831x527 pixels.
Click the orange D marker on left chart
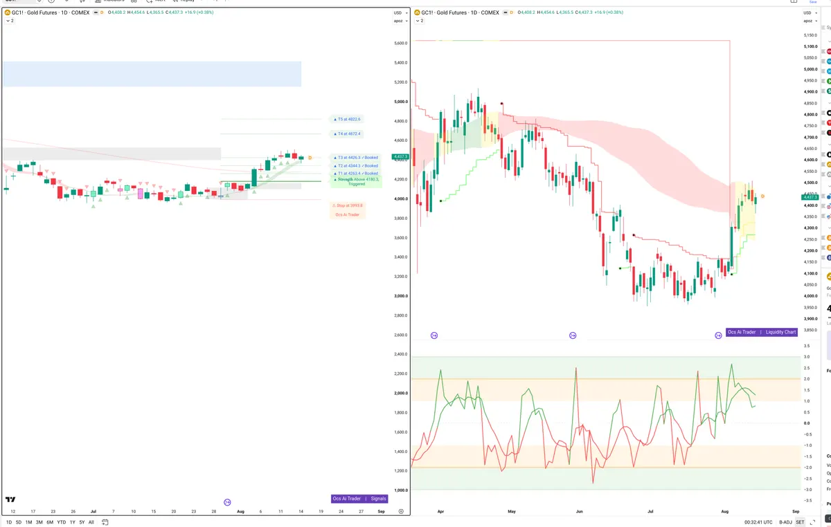310,158
